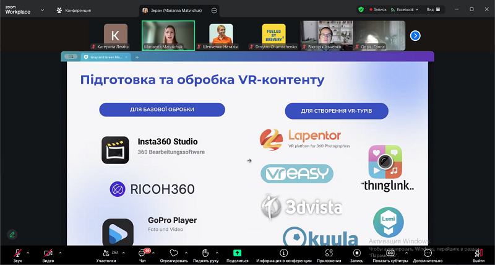Open Информация о конференции info icon
The image size is (495, 265).
283,254
